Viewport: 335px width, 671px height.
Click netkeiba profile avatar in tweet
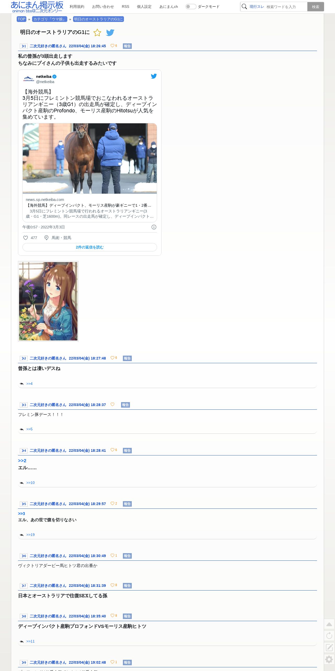click(x=28, y=79)
